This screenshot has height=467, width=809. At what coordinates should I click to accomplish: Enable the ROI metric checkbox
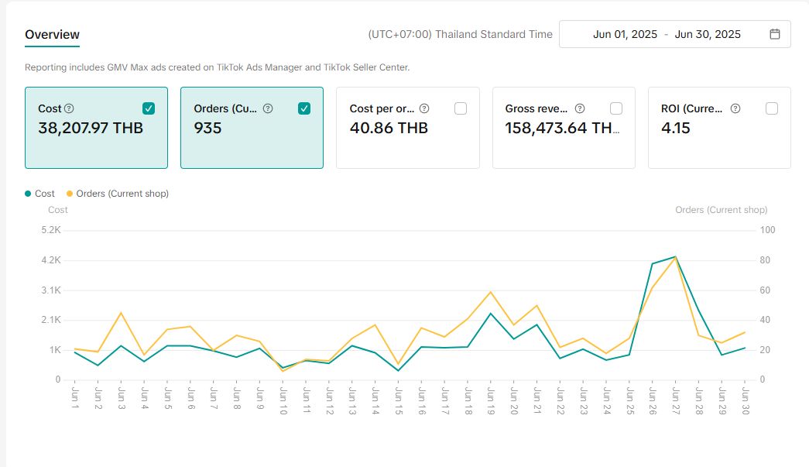click(772, 108)
